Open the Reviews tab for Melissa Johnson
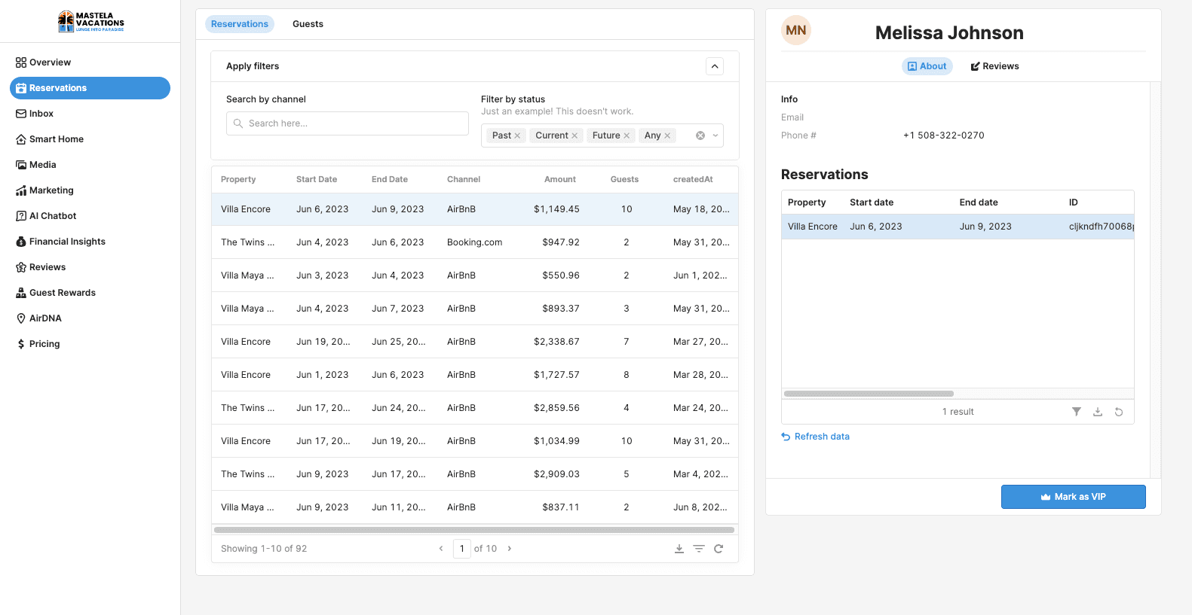1192x615 pixels. (994, 66)
